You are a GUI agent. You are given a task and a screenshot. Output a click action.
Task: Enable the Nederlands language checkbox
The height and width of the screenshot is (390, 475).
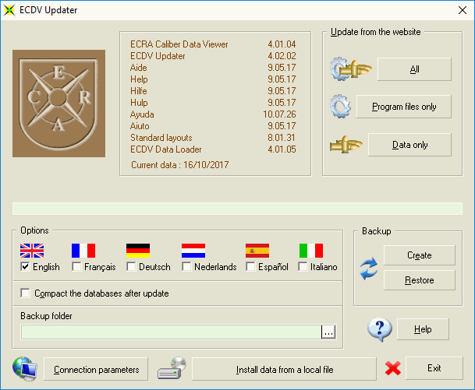(186, 267)
